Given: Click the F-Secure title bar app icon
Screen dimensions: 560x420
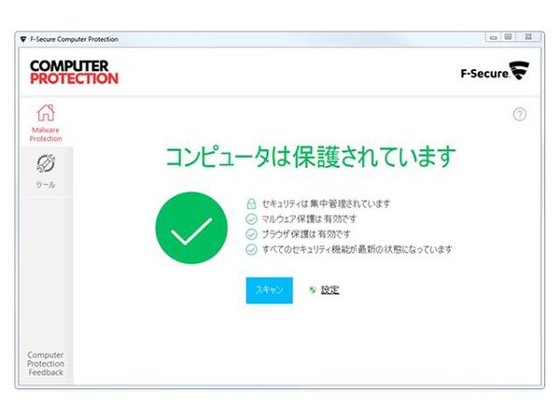Looking at the screenshot, I should tap(23, 39).
